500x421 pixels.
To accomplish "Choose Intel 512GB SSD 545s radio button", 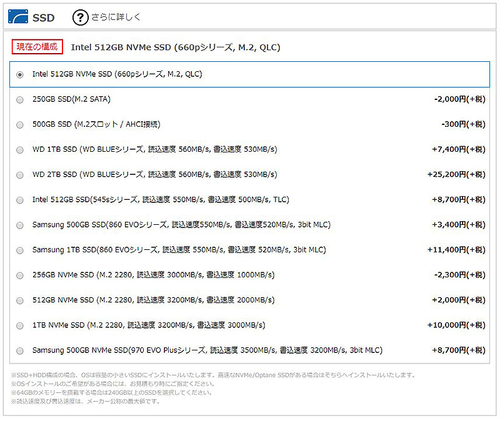I will 20,200.
